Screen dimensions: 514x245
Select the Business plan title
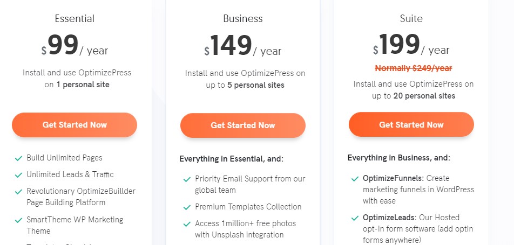point(243,19)
